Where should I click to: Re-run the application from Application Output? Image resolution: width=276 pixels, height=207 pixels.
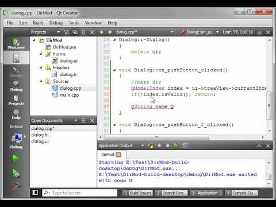coord(176,145)
